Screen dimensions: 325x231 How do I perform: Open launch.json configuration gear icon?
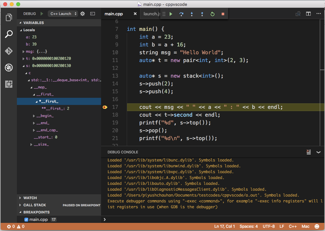83,14
